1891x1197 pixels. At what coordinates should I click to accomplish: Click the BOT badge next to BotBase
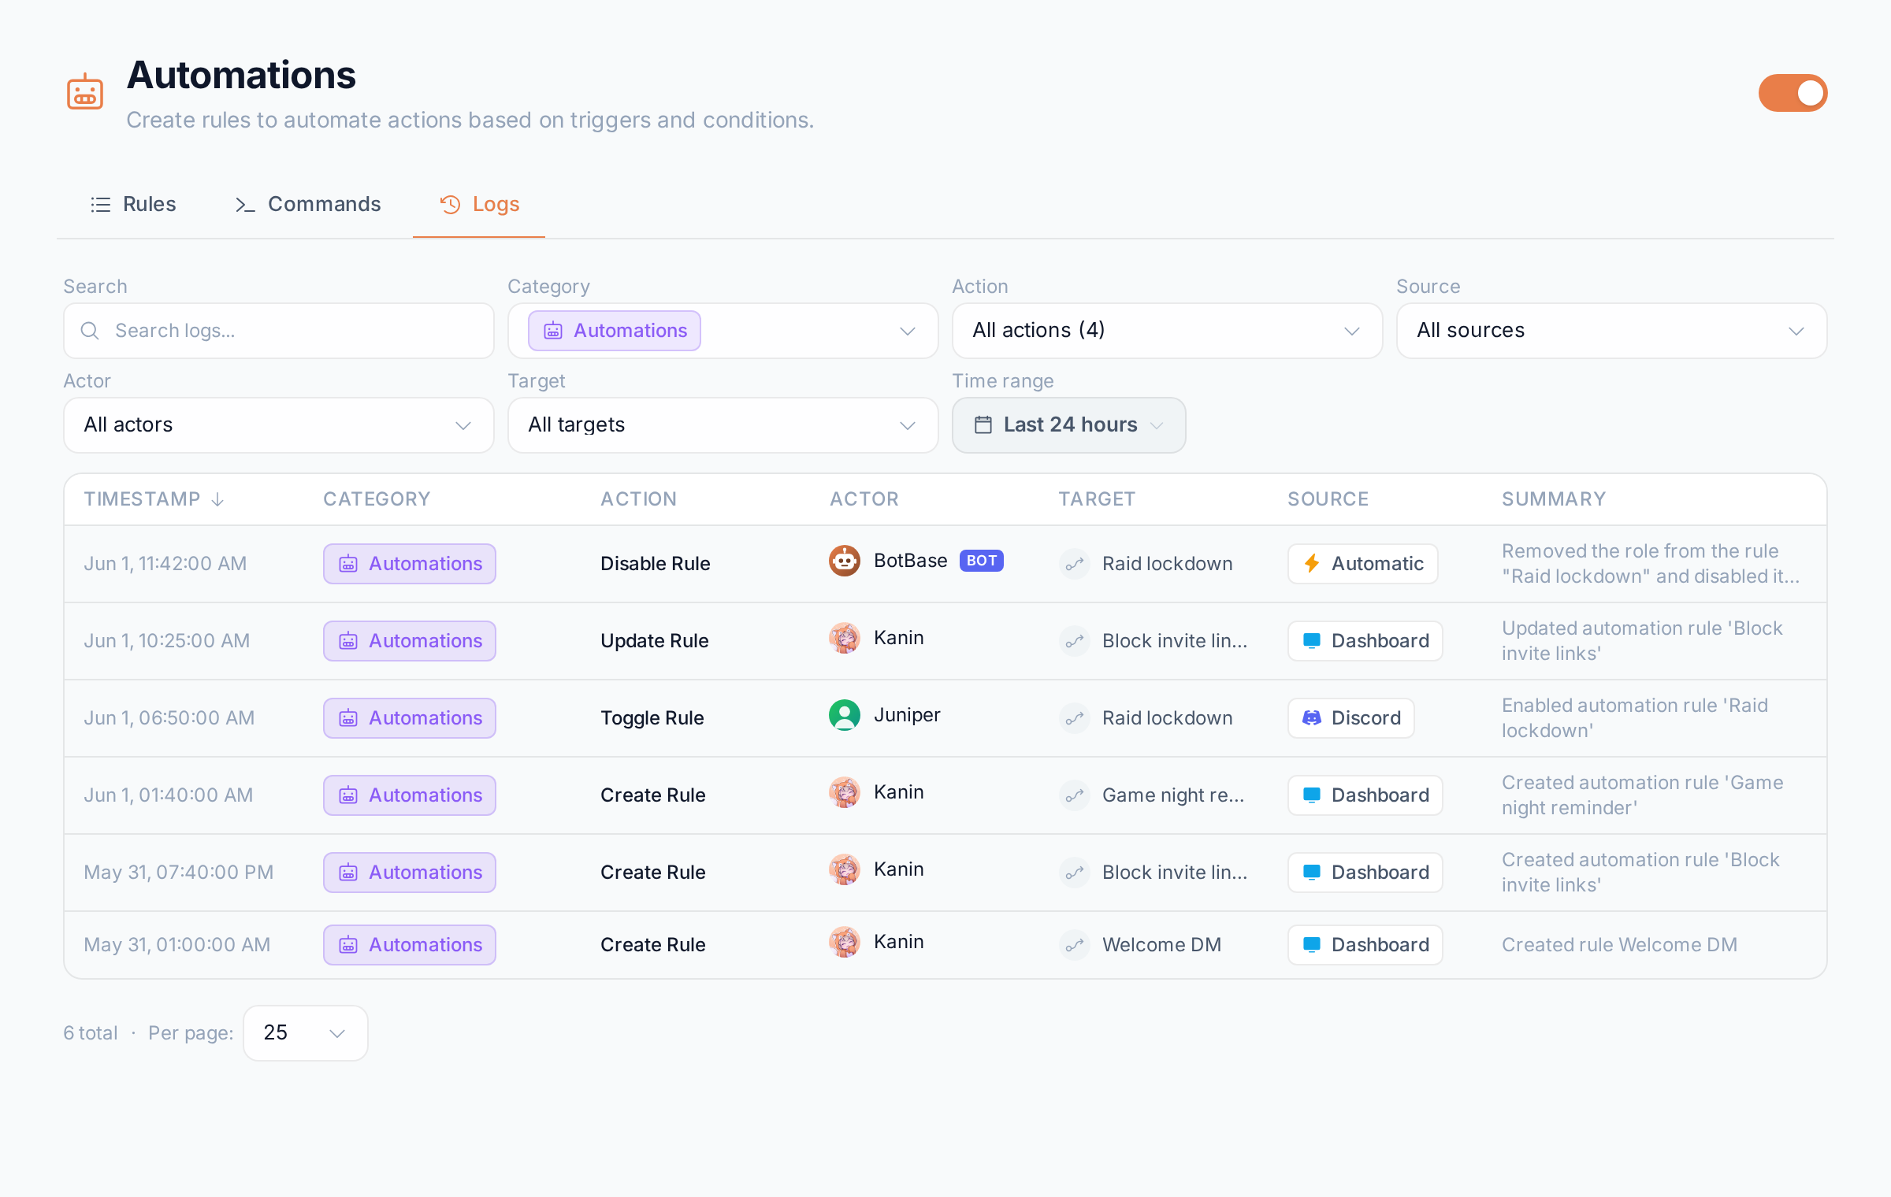coord(982,561)
